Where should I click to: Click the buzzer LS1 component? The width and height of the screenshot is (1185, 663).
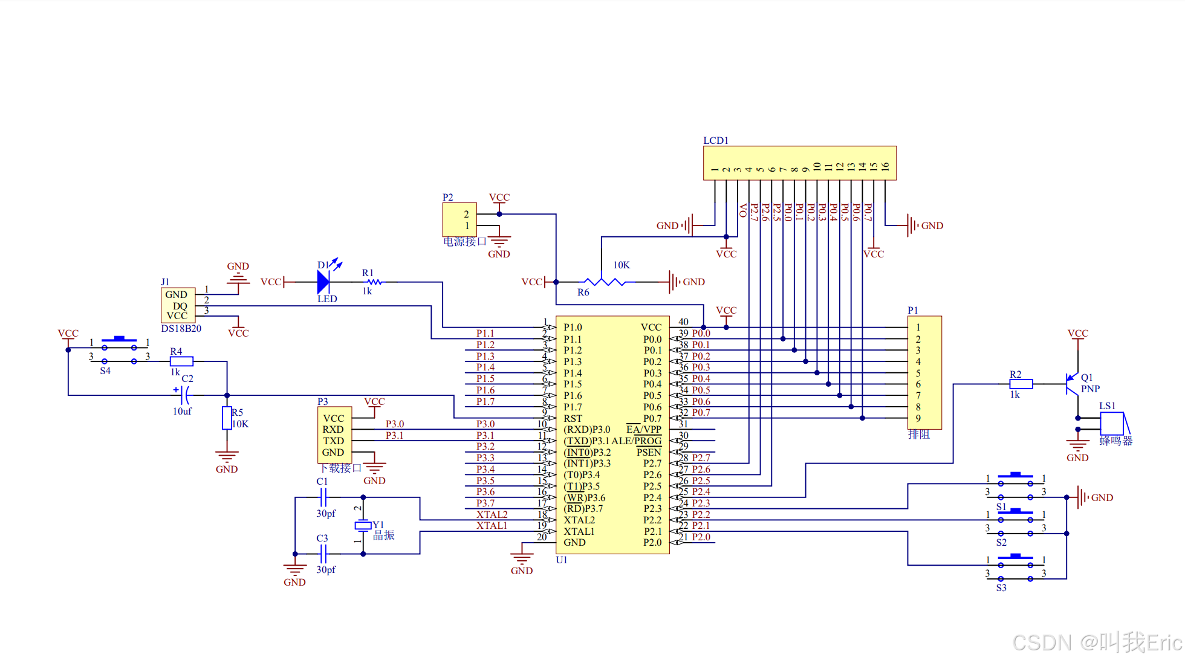tap(1112, 424)
